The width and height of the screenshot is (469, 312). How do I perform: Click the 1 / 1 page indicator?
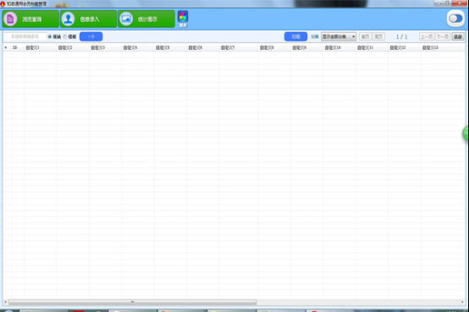click(x=402, y=36)
